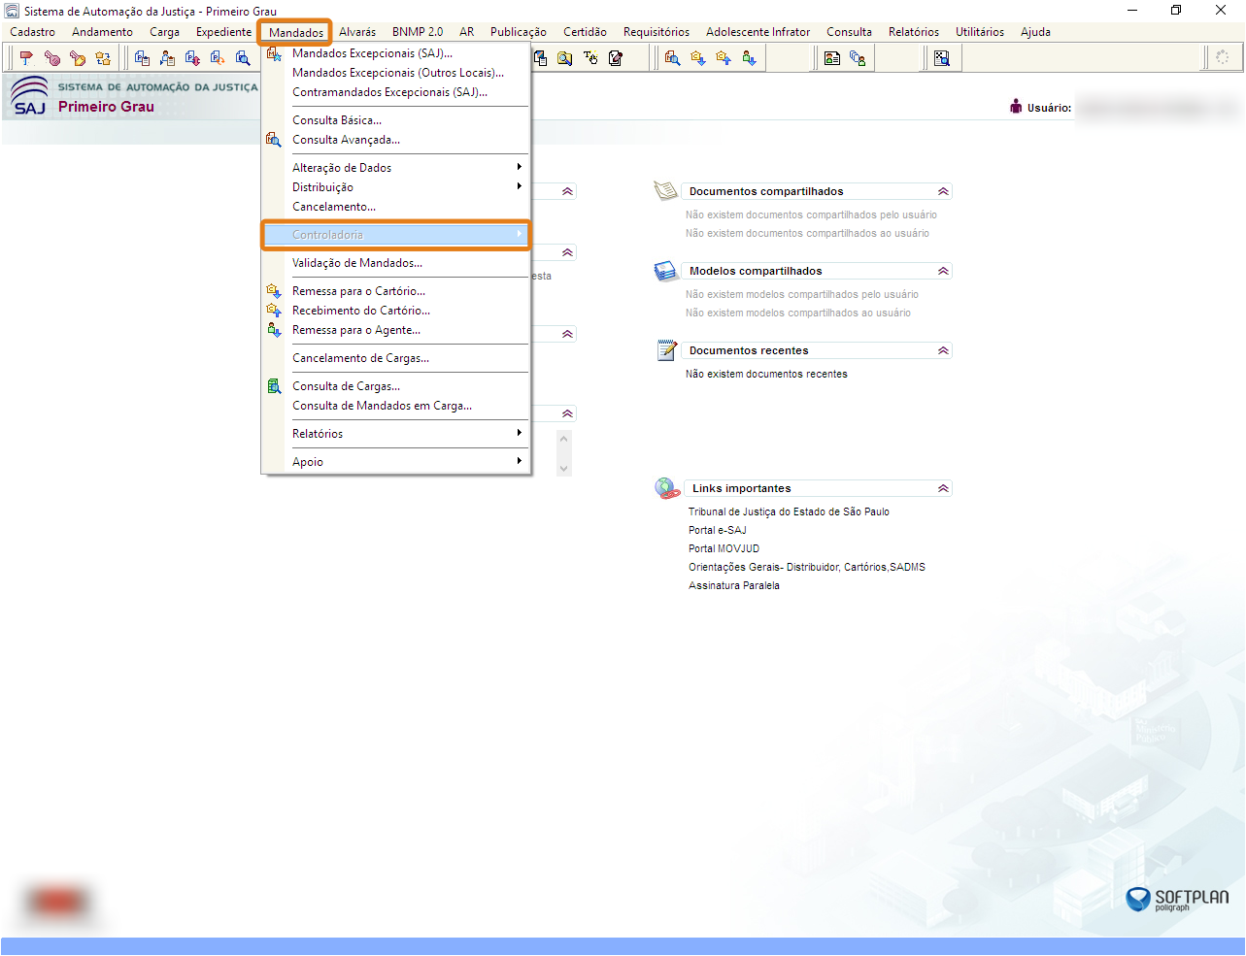This screenshot has width=1246, height=956.
Task: Click the yellow box with blue up-arrow icon
Action: [x=724, y=58]
